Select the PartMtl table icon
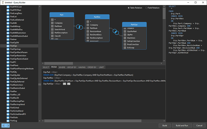This screenshot has width=207, height=129. (x=8, y=23)
